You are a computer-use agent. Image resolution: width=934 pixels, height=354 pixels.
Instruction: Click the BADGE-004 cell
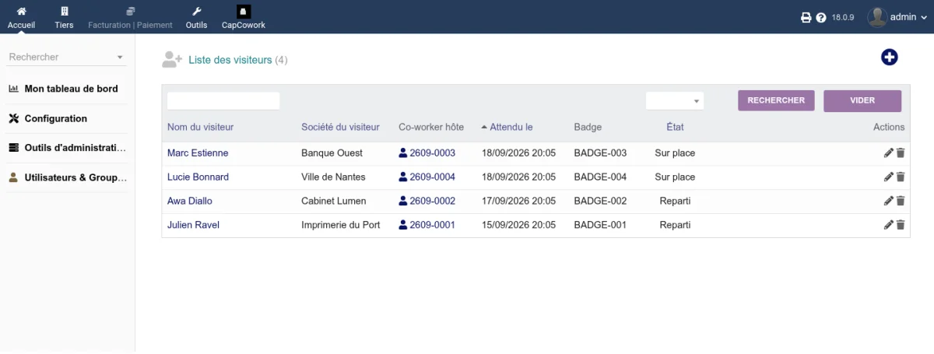(x=600, y=177)
